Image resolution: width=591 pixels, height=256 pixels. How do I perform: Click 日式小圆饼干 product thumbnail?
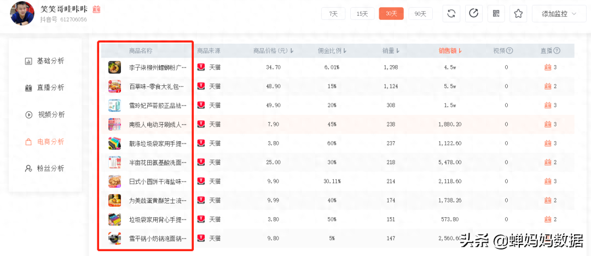(114, 182)
